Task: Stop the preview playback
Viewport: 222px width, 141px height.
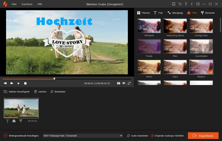Action: coord(25,83)
